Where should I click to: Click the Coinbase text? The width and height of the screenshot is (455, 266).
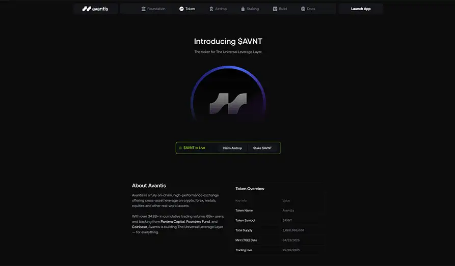(x=139, y=227)
